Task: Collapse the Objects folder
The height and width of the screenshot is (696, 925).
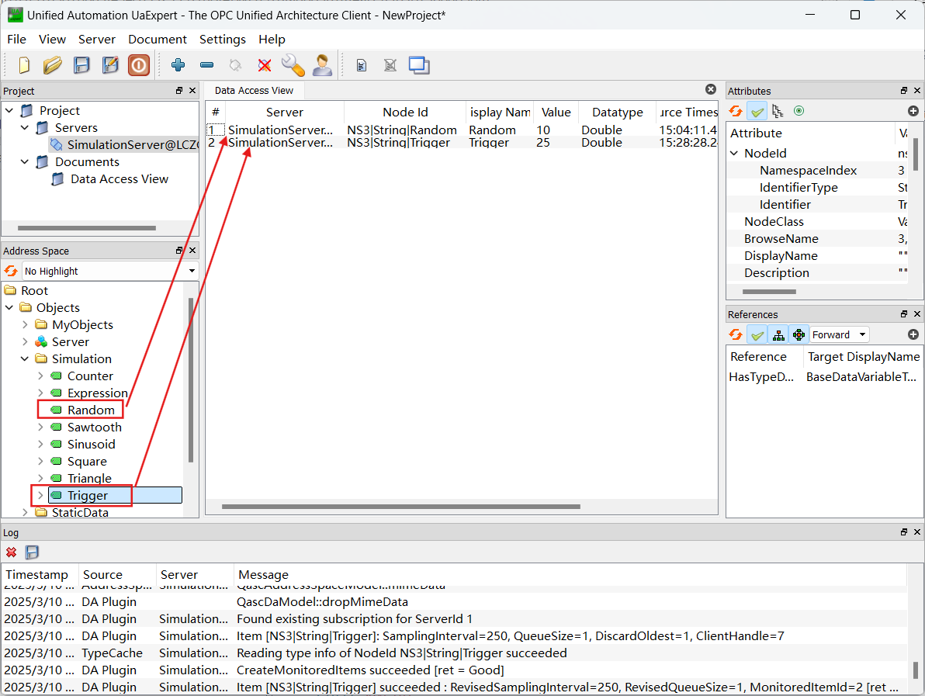Action: tap(9, 307)
